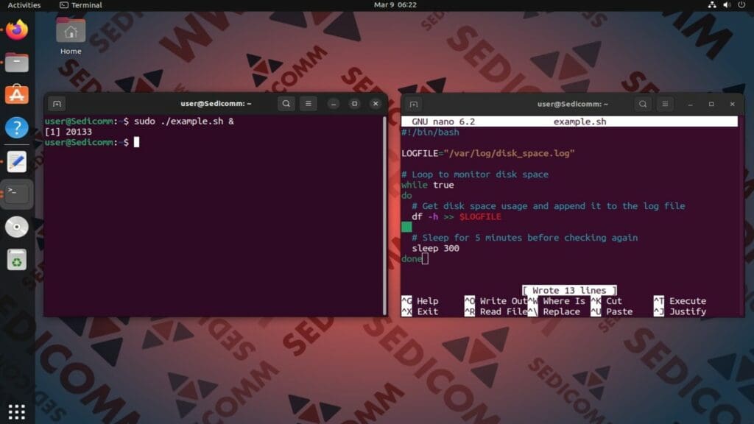Click the 'sudo ./example.sh &' command text
754x424 pixels.
(184, 121)
